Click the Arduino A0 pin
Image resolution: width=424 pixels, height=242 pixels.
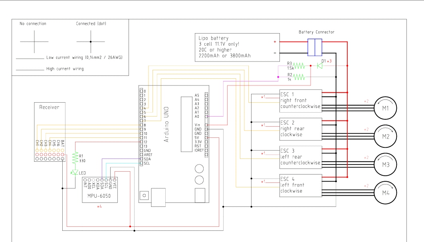coord(206,116)
